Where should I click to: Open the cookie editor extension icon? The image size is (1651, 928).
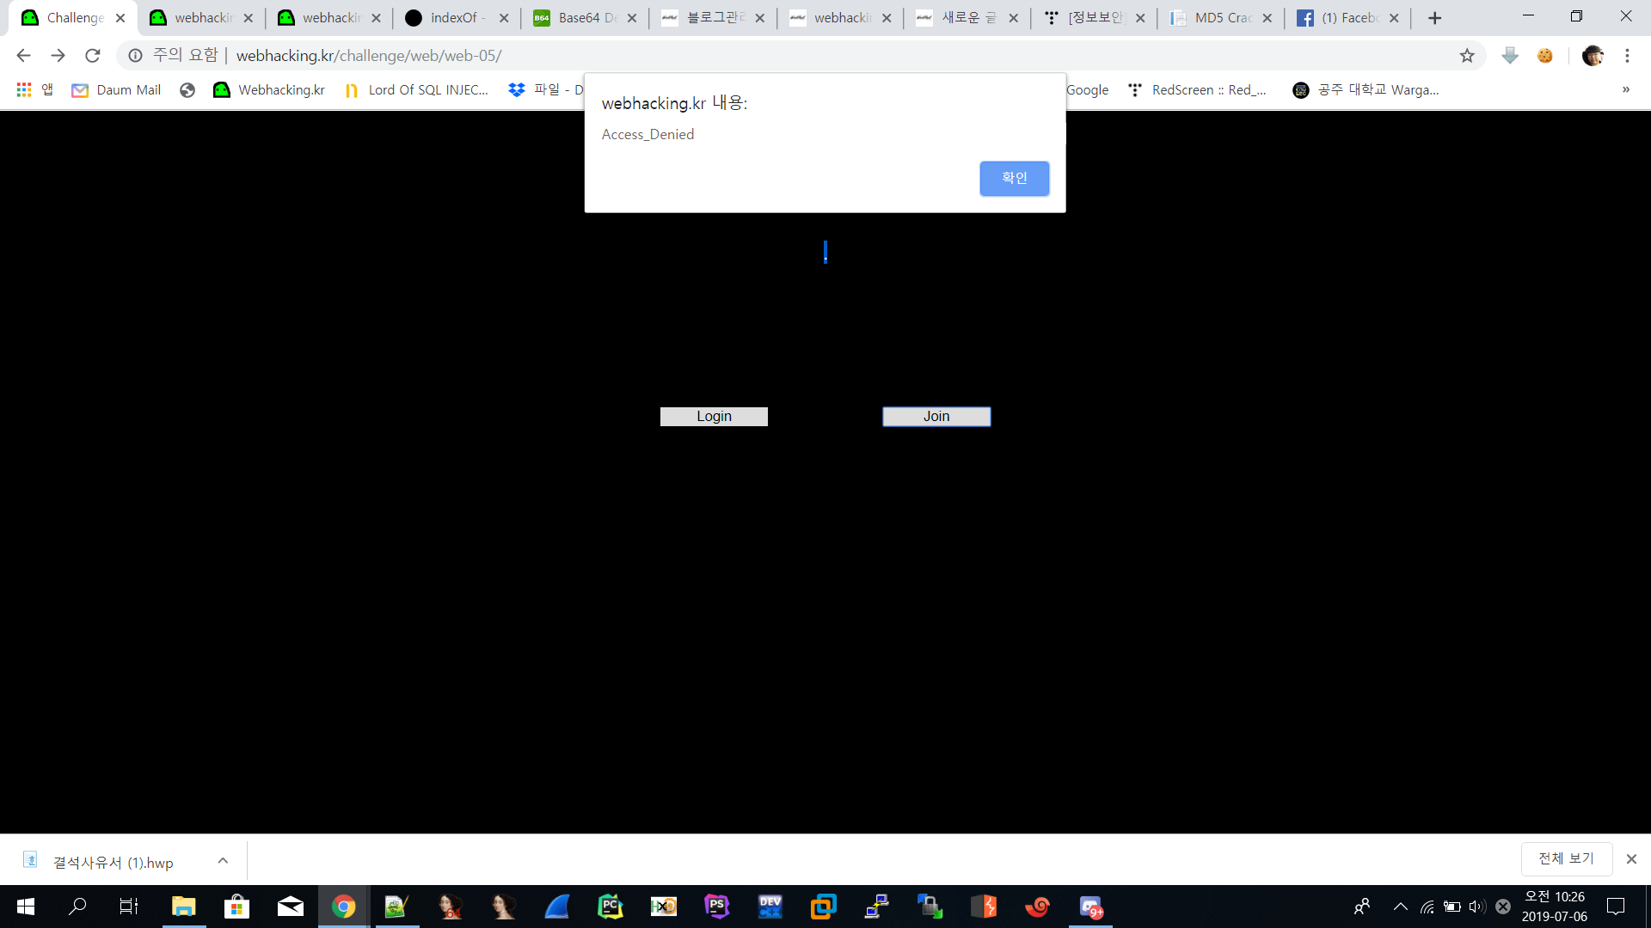1545,56
